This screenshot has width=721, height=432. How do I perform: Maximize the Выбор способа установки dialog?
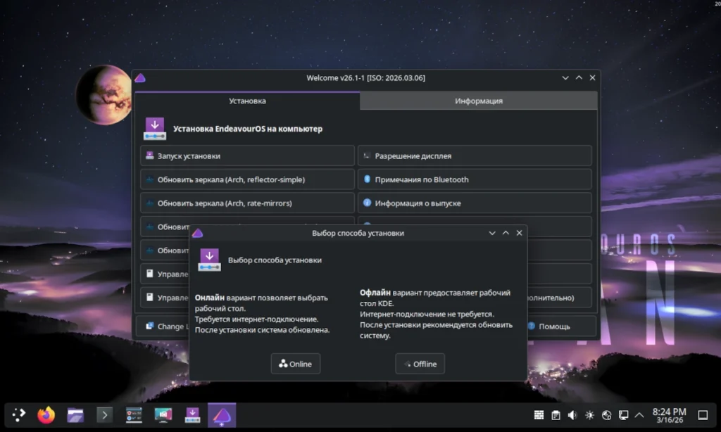(506, 233)
